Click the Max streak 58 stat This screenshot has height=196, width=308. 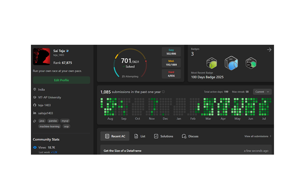[x=240, y=92]
